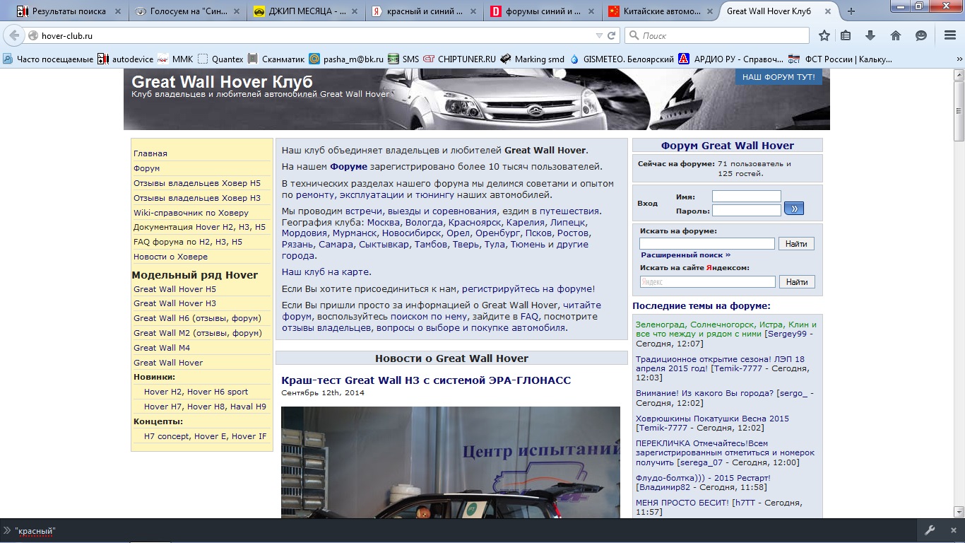Click the Искать на форуме search field
Screen dimensions: 965x543
click(707, 243)
